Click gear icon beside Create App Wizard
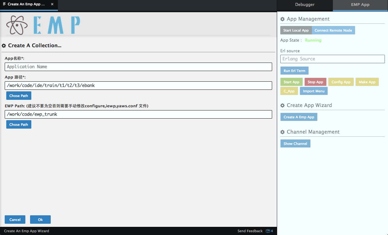 click(282, 105)
